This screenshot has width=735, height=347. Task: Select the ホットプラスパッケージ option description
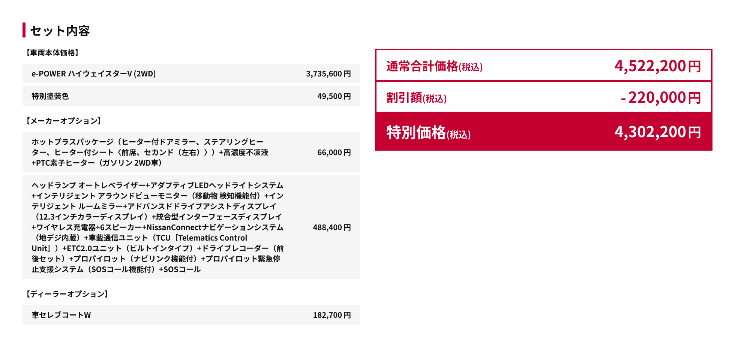tap(150, 152)
